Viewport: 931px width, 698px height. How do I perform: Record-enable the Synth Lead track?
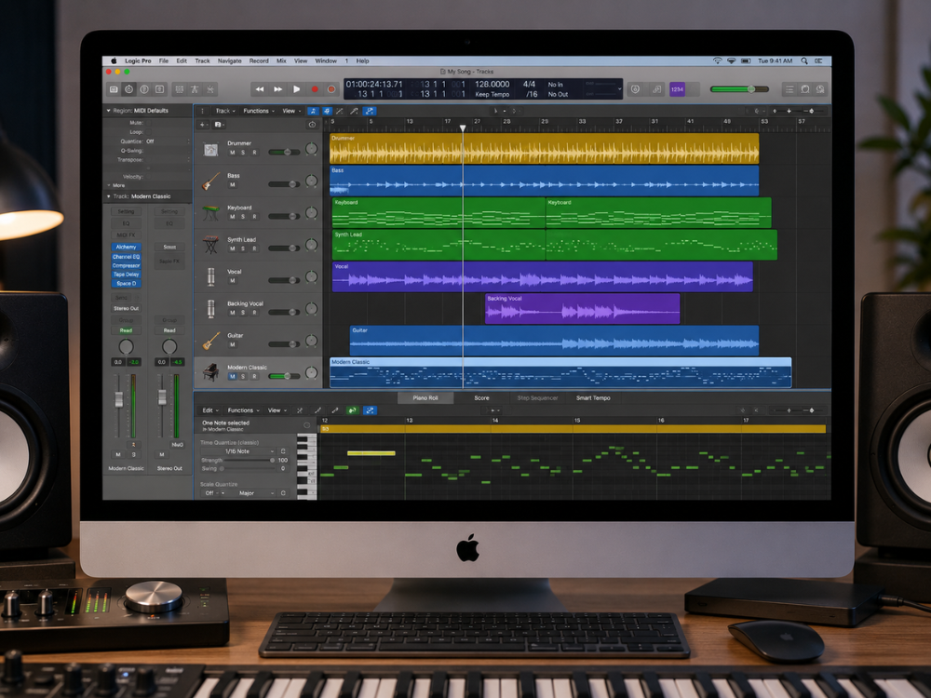tap(254, 248)
